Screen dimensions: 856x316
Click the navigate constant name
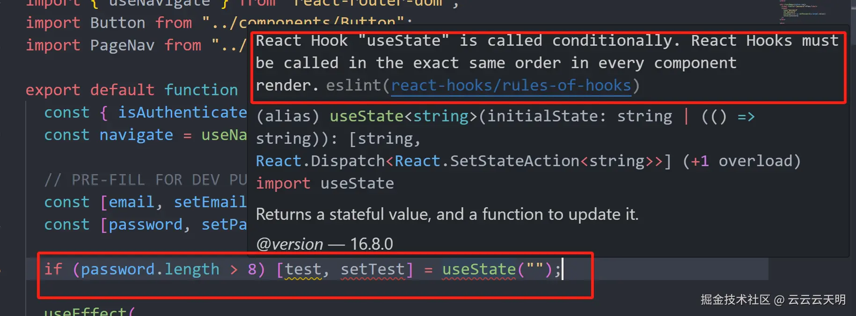[x=136, y=135]
